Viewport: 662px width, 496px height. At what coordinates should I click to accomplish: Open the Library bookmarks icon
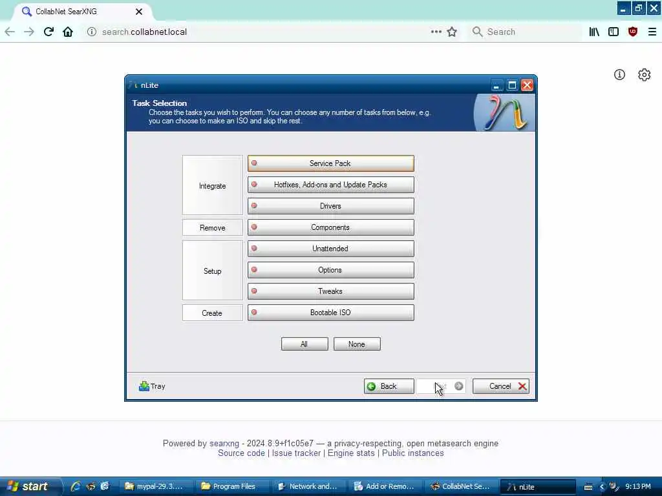594,32
